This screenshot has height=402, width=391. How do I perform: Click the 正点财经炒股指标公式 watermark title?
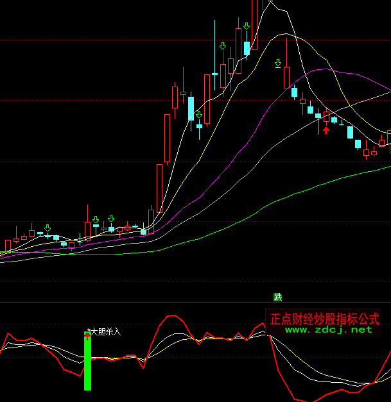[325, 319]
